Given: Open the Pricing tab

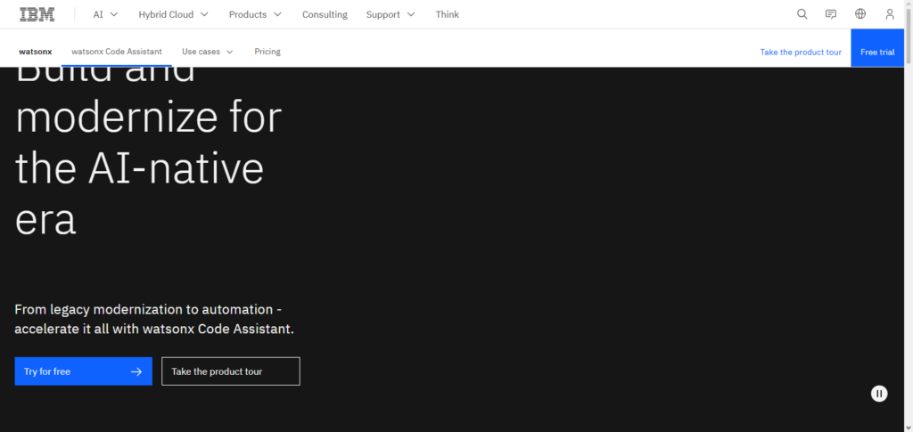Looking at the screenshot, I should coord(267,52).
